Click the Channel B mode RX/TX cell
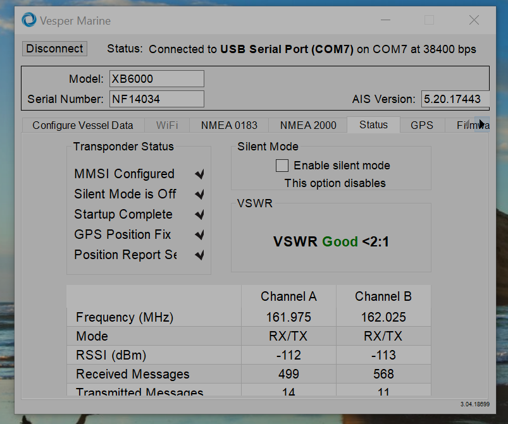This screenshot has height=424, width=508. click(383, 336)
